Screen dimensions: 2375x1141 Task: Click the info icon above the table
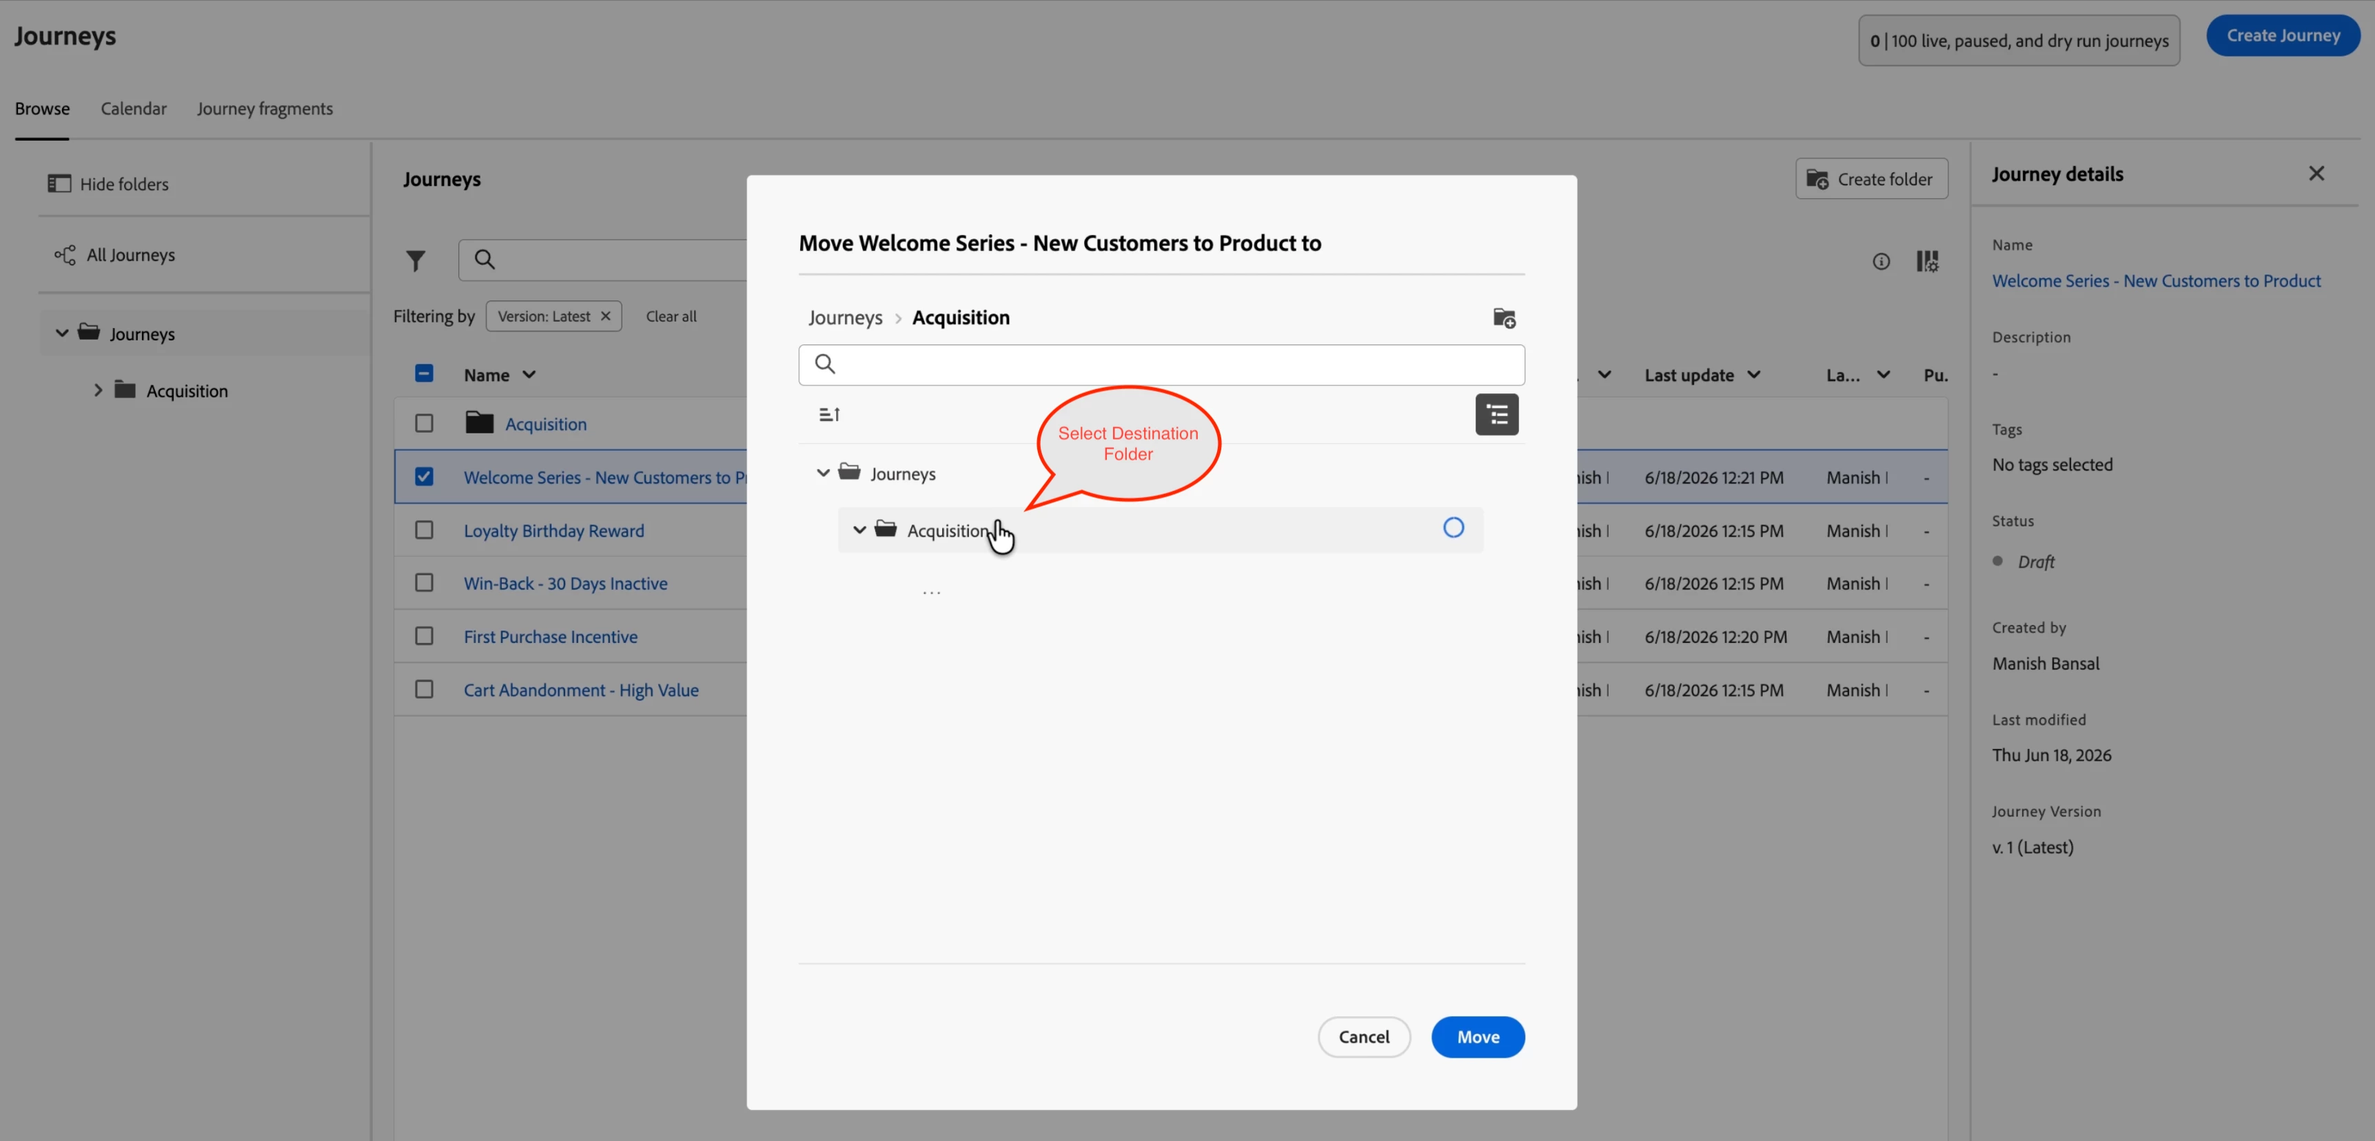click(1881, 261)
